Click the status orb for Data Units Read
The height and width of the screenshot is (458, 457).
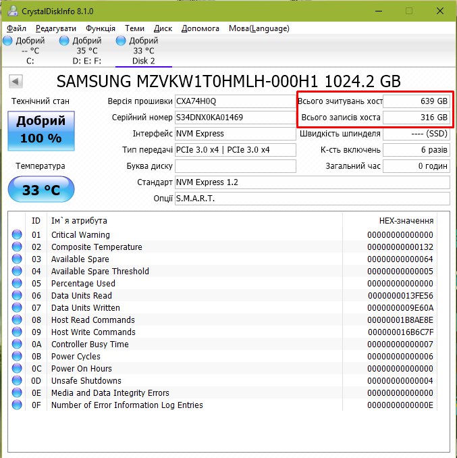coord(17,295)
